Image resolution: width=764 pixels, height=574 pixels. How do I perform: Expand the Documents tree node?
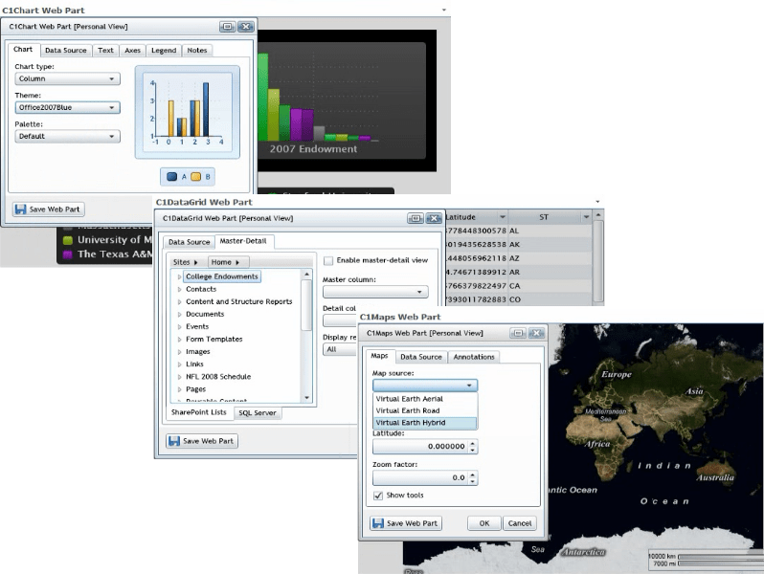click(179, 315)
